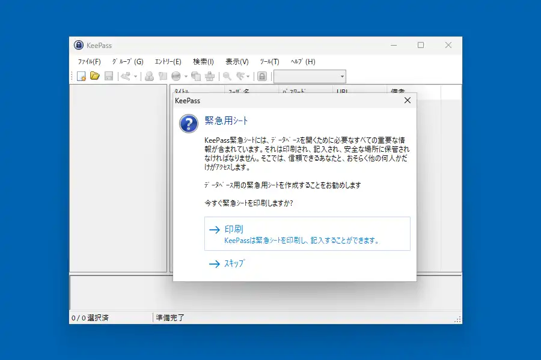Click the Perform Auto-Type toolbar icon
541x360 pixels.
[x=210, y=76]
